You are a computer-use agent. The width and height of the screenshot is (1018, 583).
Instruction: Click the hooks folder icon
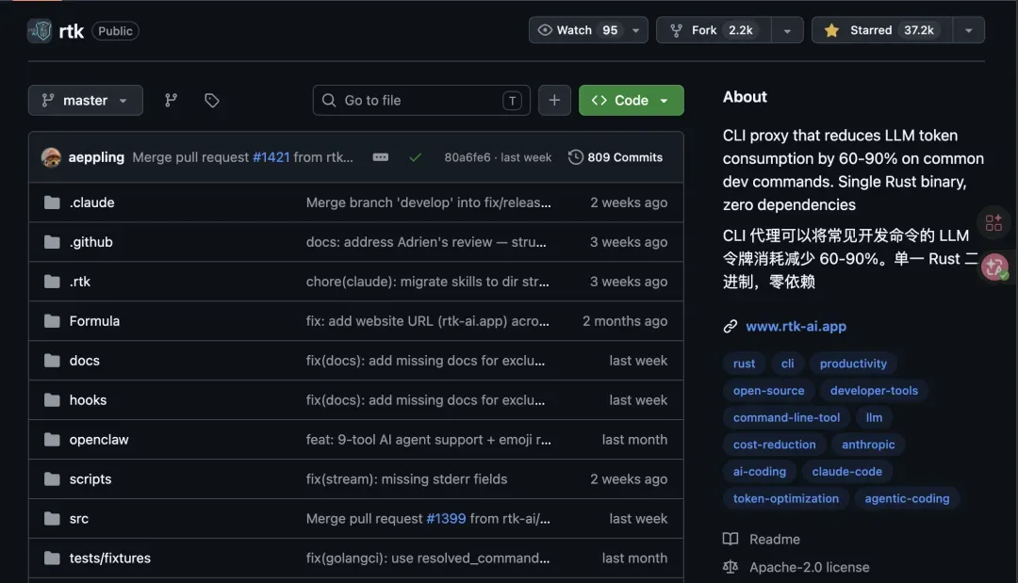[x=52, y=401]
